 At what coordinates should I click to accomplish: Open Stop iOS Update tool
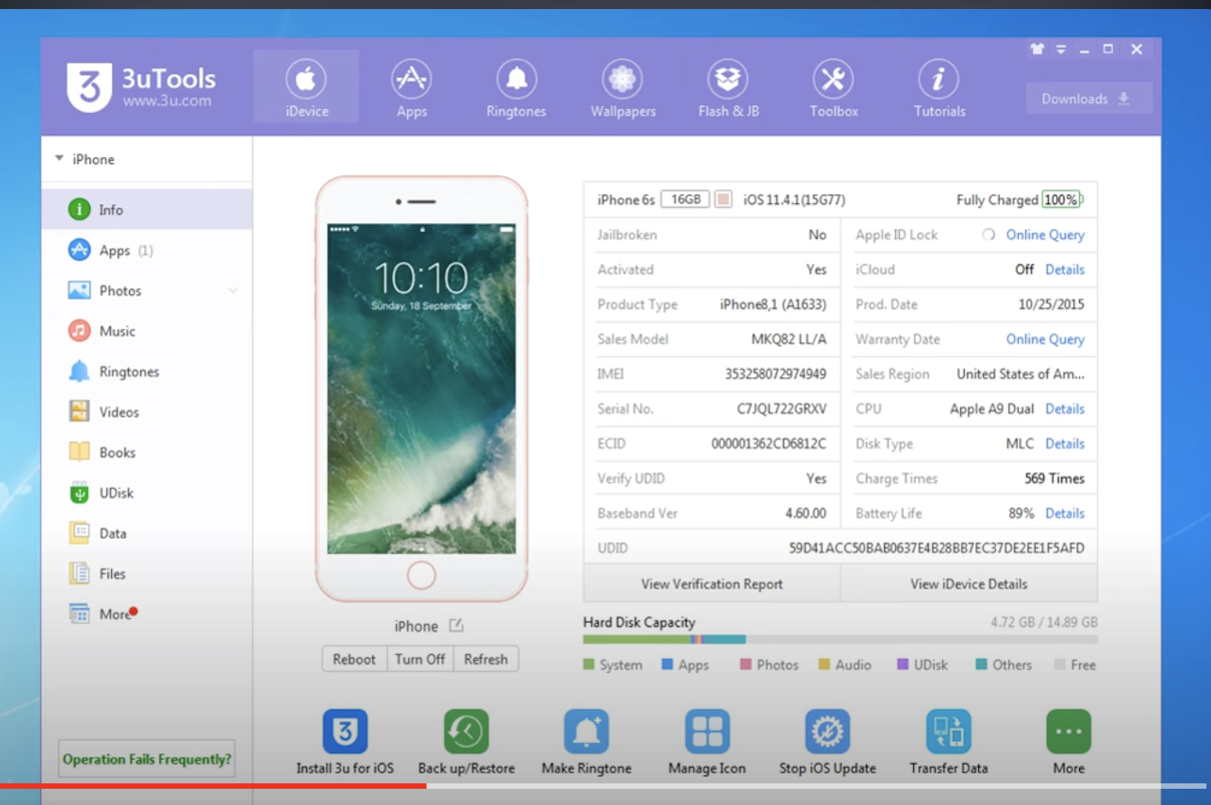827,742
